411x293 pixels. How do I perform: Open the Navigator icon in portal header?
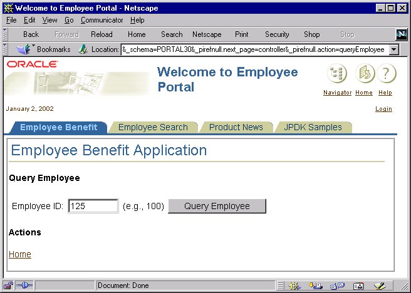pos(337,73)
